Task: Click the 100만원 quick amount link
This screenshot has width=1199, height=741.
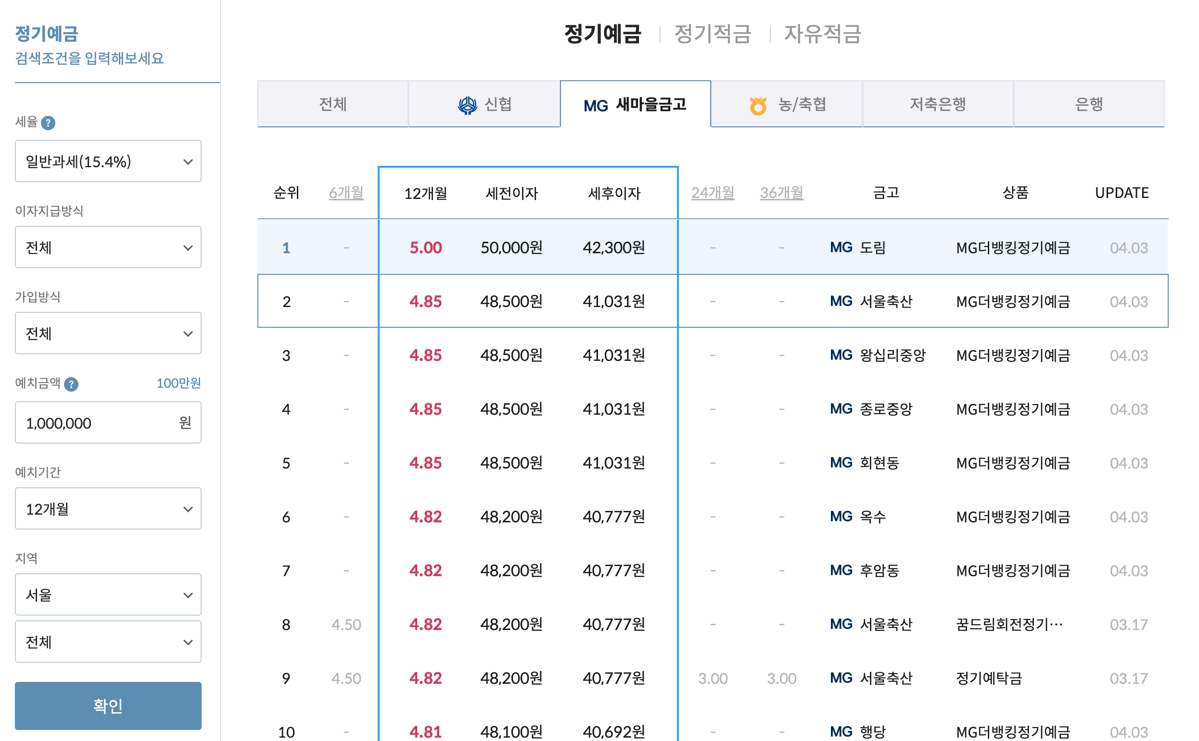Action: coord(179,383)
